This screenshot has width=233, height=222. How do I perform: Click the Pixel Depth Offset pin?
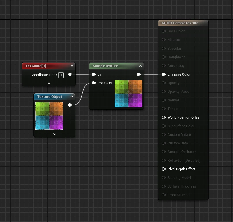pyautogui.click(x=164, y=169)
